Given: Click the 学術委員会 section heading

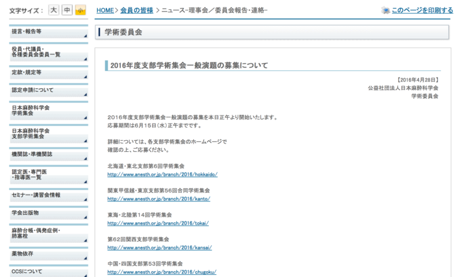Looking at the screenshot, I should (123, 32).
